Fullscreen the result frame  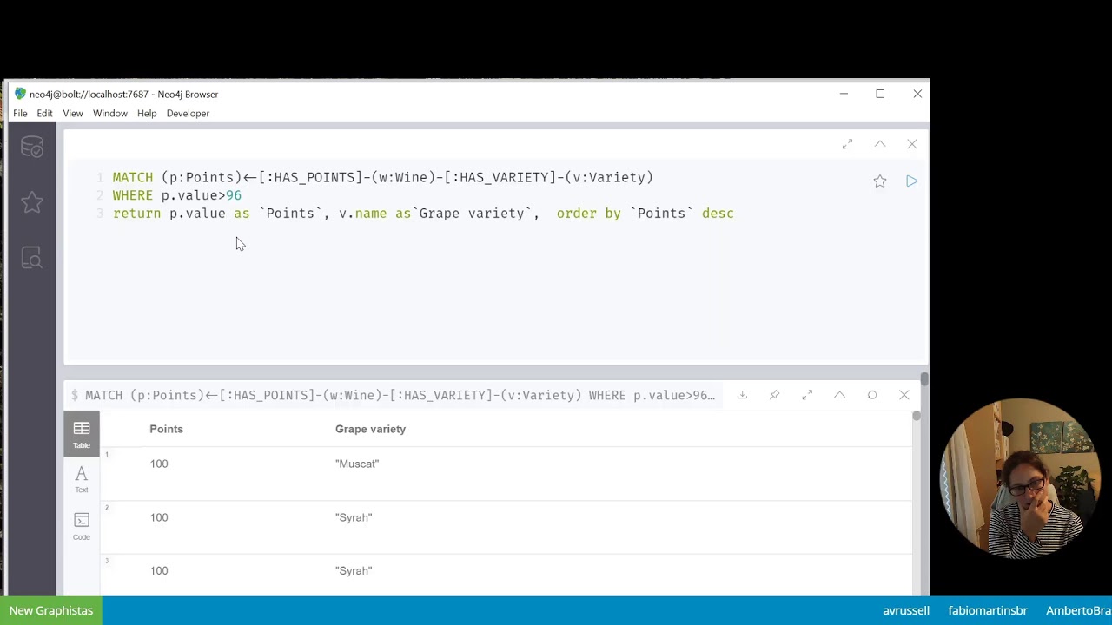point(807,396)
